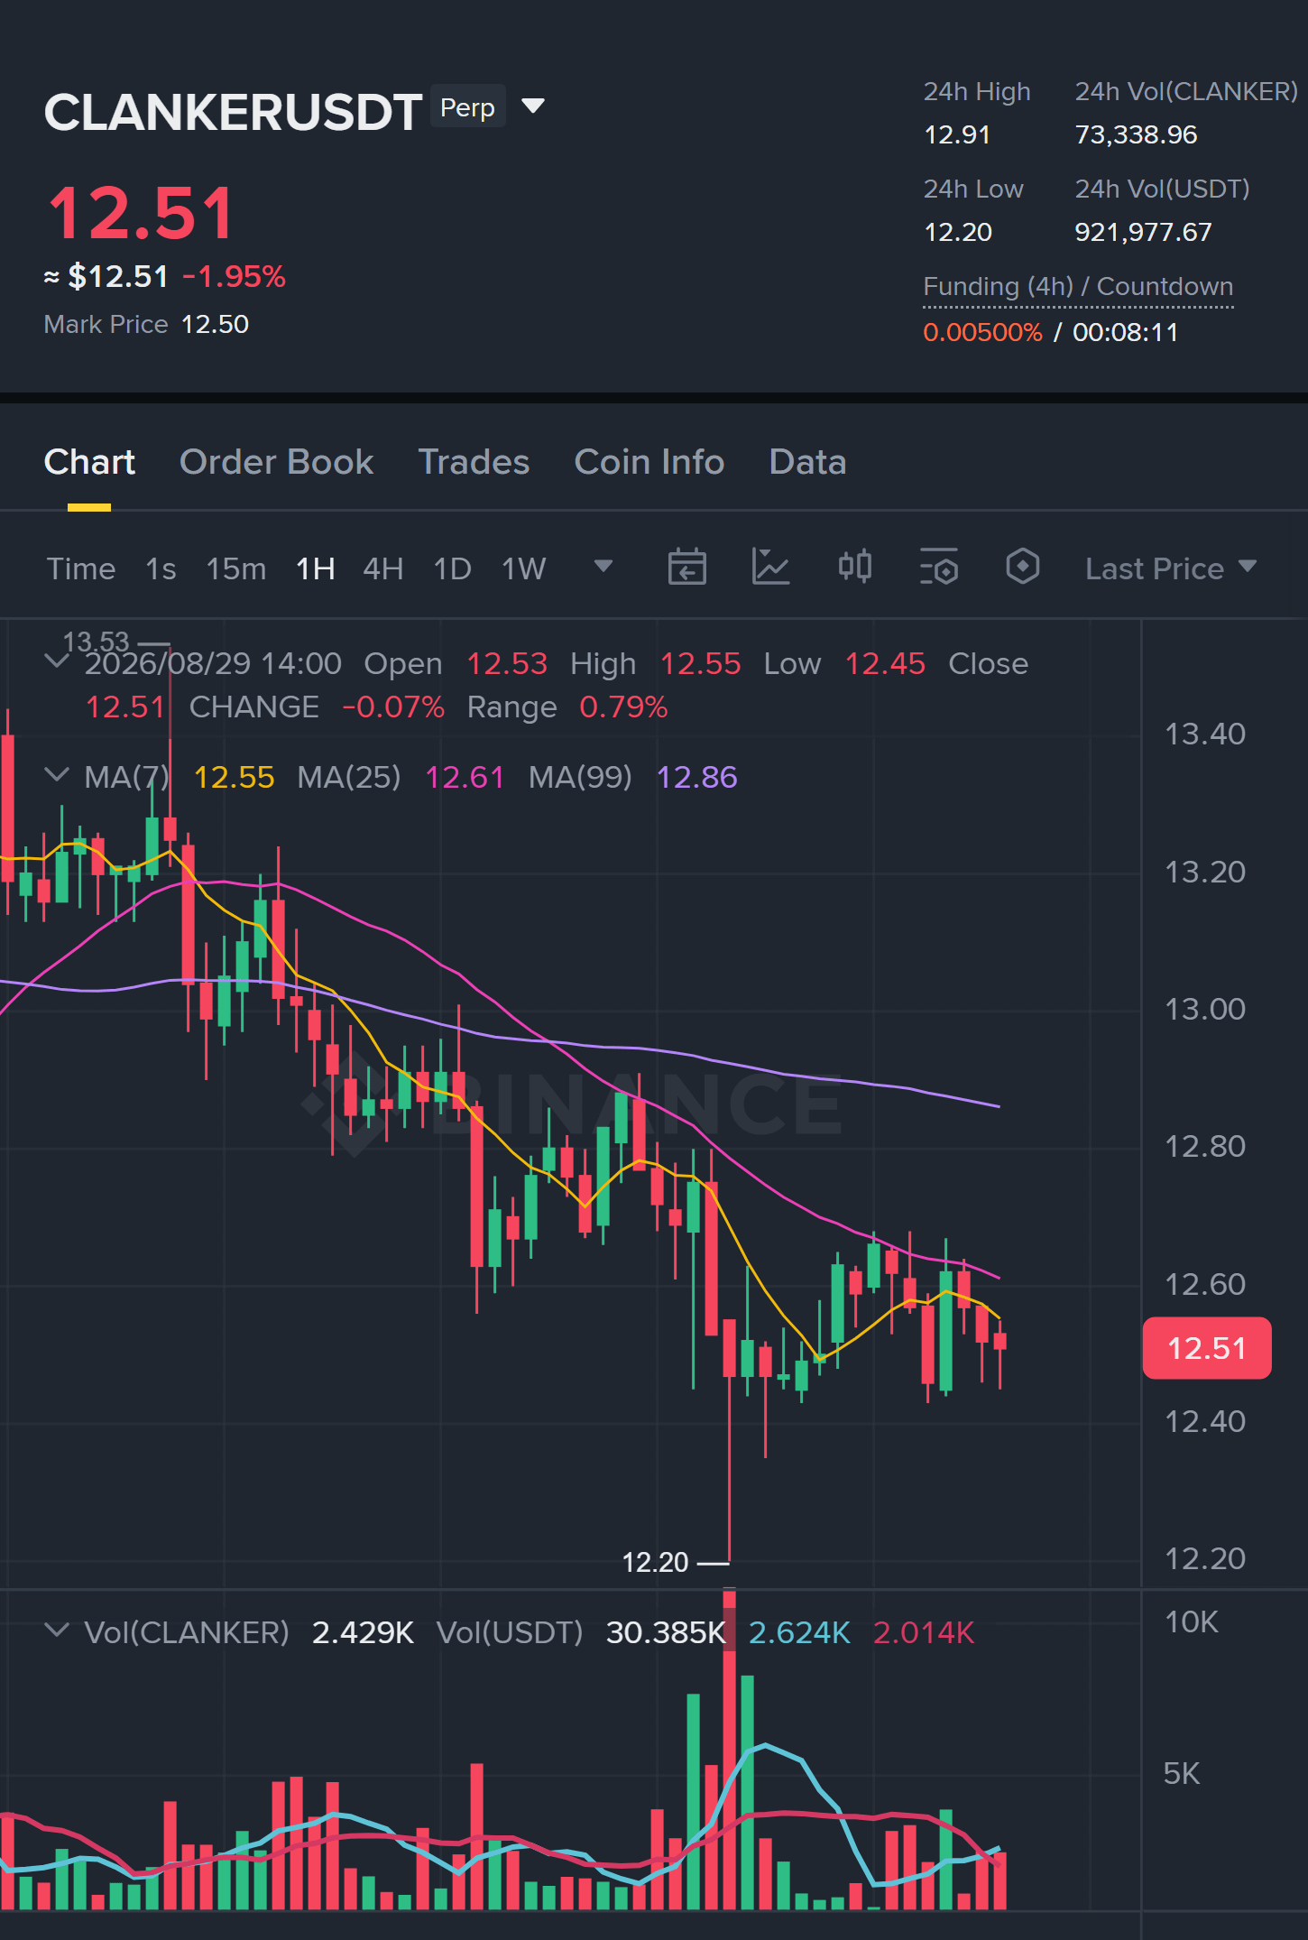The width and height of the screenshot is (1308, 1940).
Task: Open the Data tab
Action: click(x=807, y=462)
